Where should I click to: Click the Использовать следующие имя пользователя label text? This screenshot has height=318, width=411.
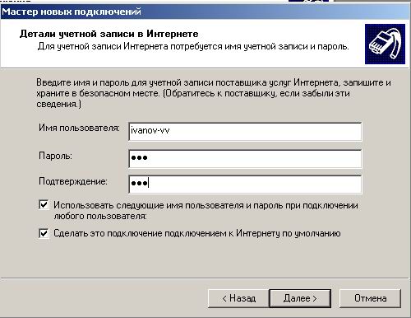205,211
